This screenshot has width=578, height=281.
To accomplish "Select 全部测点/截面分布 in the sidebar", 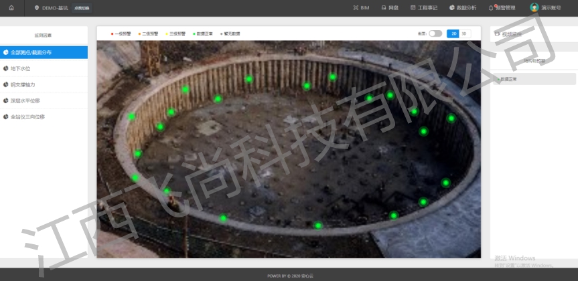I will pyautogui.click(x=44, y=52).
